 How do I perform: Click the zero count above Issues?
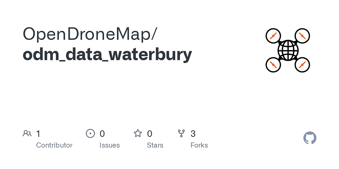coord(102,134)
